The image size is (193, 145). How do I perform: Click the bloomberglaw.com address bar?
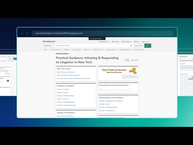point(102,33)
